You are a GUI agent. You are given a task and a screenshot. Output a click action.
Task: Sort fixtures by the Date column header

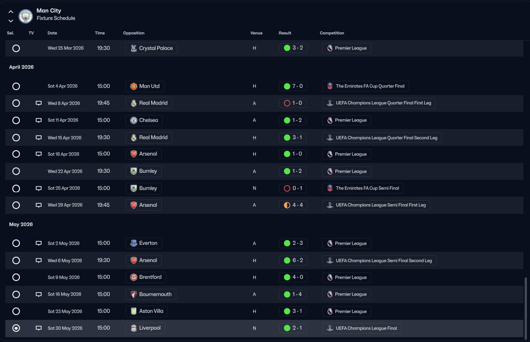tap(52, 33)
